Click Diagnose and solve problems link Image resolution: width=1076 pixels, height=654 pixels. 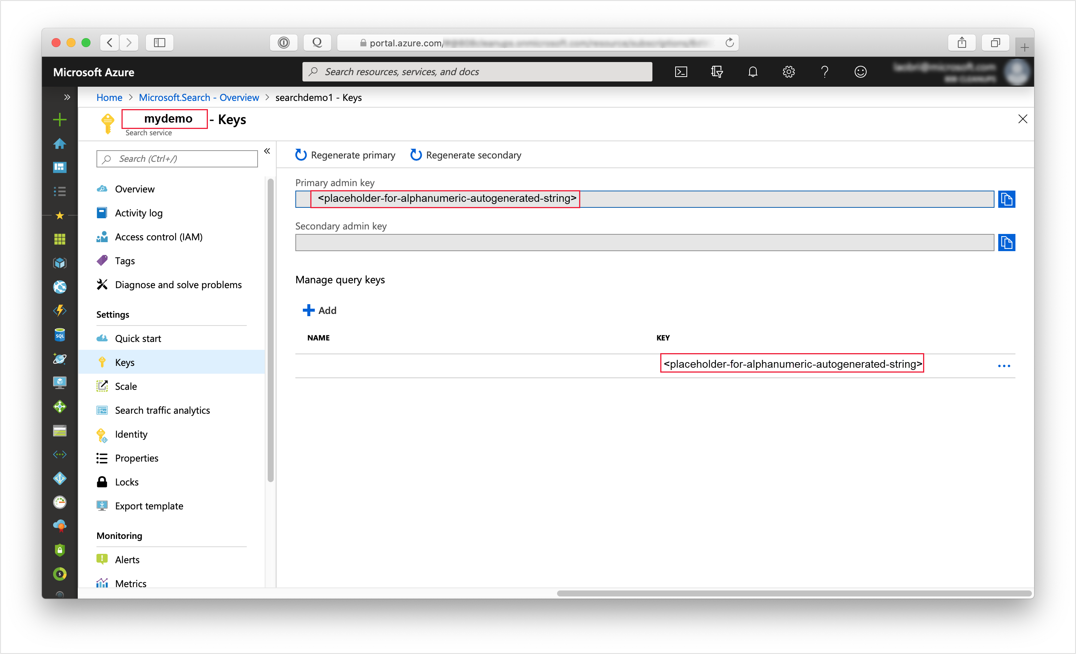click(178, 284)
